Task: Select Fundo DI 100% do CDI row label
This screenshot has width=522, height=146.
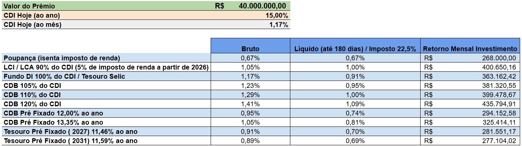Action: [106, 76]
